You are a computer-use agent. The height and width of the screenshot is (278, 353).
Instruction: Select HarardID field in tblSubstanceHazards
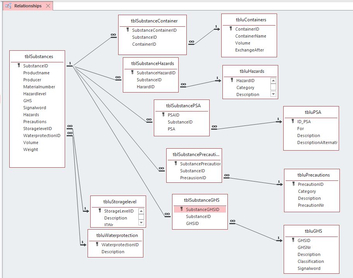click(145, 87)
